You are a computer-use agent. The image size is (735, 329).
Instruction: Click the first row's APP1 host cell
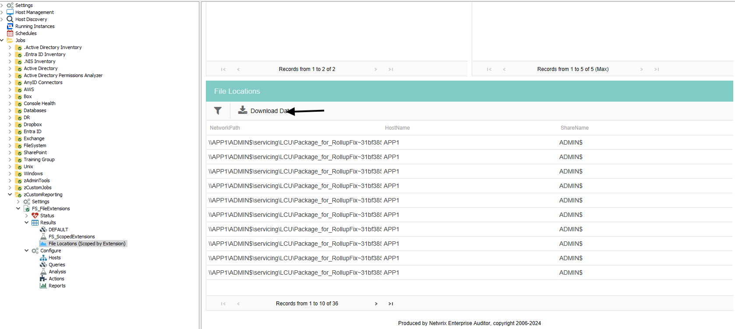point(391,142)
